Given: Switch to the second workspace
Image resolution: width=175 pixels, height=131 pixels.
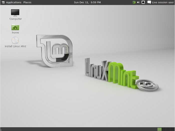Looking at the screenshot, I should [x=164, y=129].
